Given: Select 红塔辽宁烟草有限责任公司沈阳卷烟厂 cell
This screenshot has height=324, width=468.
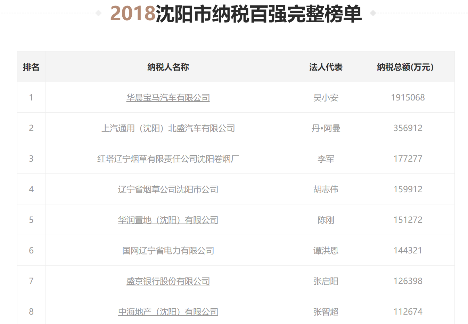Looking at the screenshot, I should click(168, 159).
